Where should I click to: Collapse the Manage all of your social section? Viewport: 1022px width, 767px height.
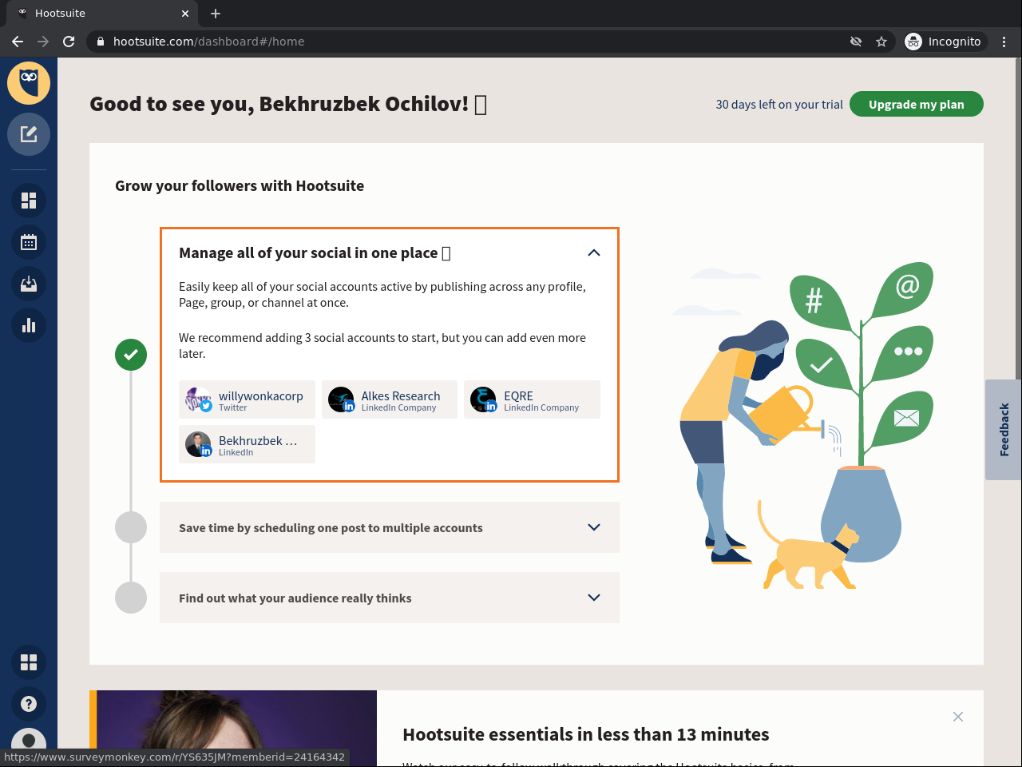[593, 253]
